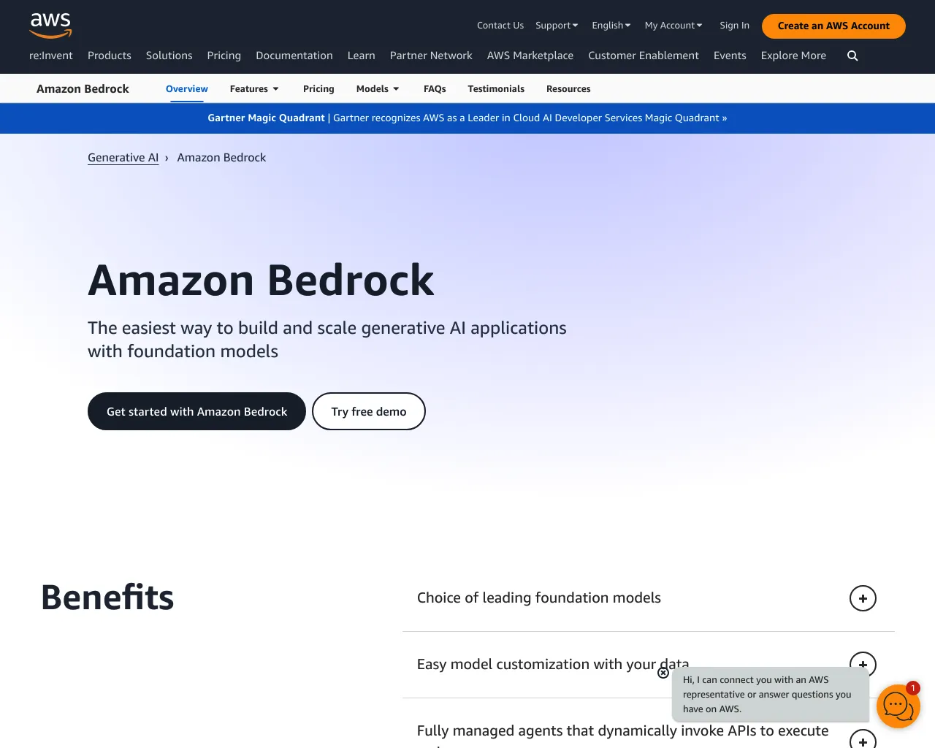The width and height of the screenshot is (935, 748).
Task: Select the FAQs tab
Action: tap(435, 88)
